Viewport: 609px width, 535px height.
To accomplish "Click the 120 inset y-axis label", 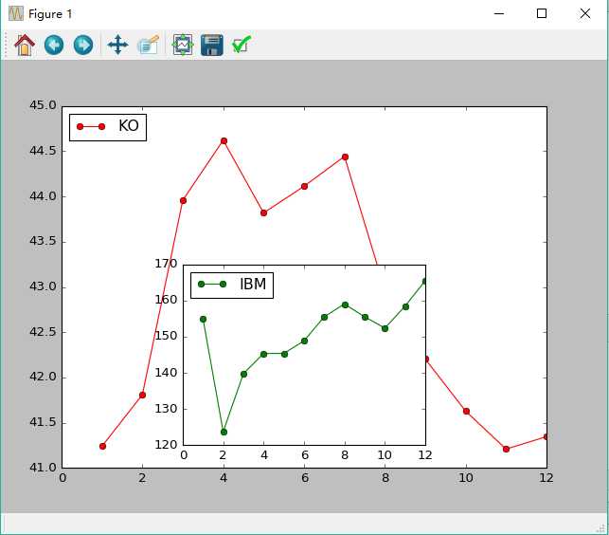I will tap(166, 445).
